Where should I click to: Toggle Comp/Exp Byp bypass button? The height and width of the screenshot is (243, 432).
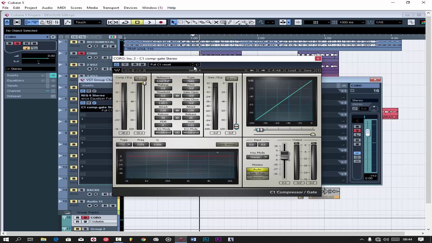(140, 79)
